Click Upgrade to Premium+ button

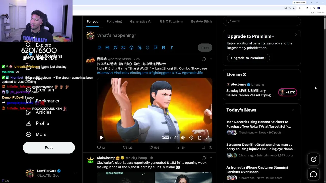pyautogui.click(x=248, y=58)
